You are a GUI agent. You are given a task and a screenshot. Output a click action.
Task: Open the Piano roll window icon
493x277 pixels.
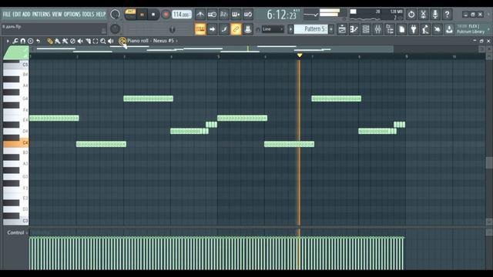tap(354, 29)
